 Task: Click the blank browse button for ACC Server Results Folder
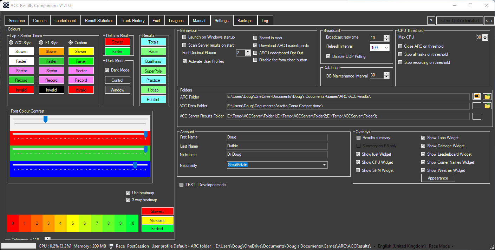click(477, 116)
